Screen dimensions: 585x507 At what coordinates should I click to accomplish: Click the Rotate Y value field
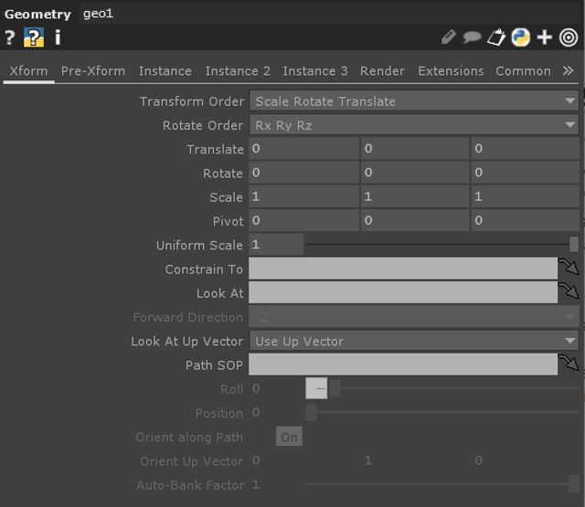tap(414, 173)
